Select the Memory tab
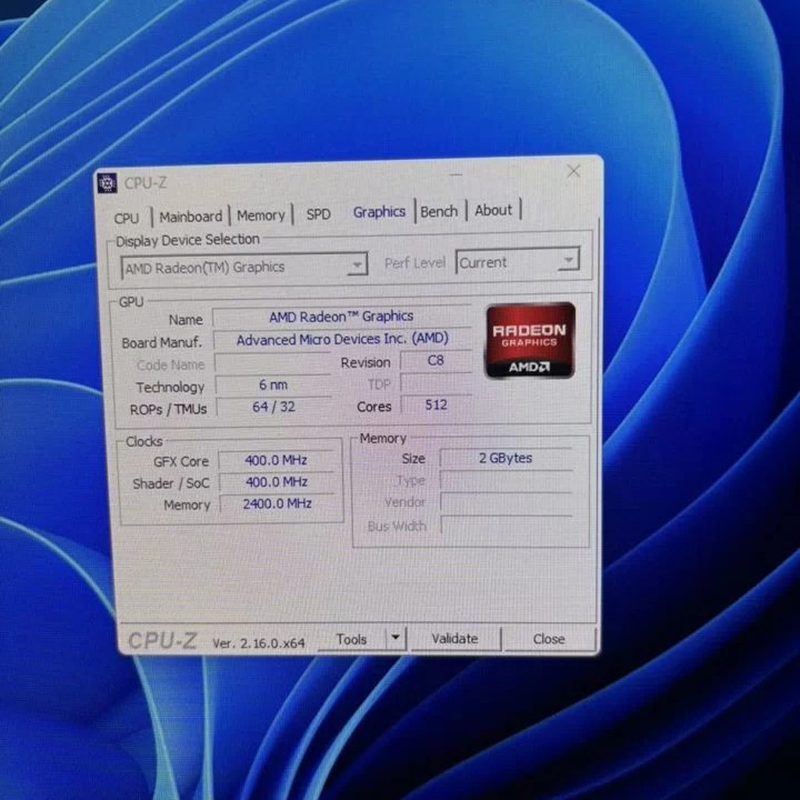This screenshot has width=800, height=800. click(x=261, y=216)
